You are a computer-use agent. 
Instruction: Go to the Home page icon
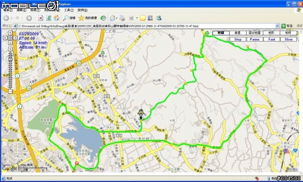click(x=57, y=18)
